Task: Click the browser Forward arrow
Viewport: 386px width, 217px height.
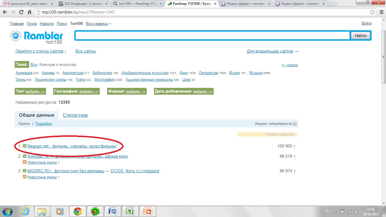Action: (x=13, y=12)
